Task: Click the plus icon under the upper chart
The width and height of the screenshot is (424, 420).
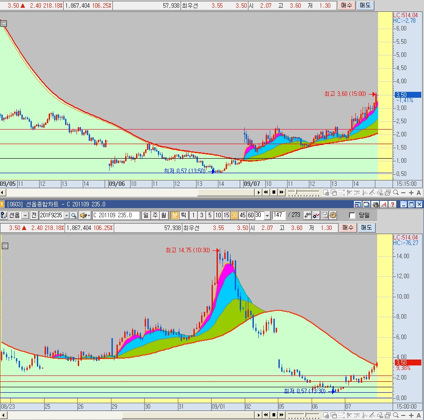Action: 411,192
